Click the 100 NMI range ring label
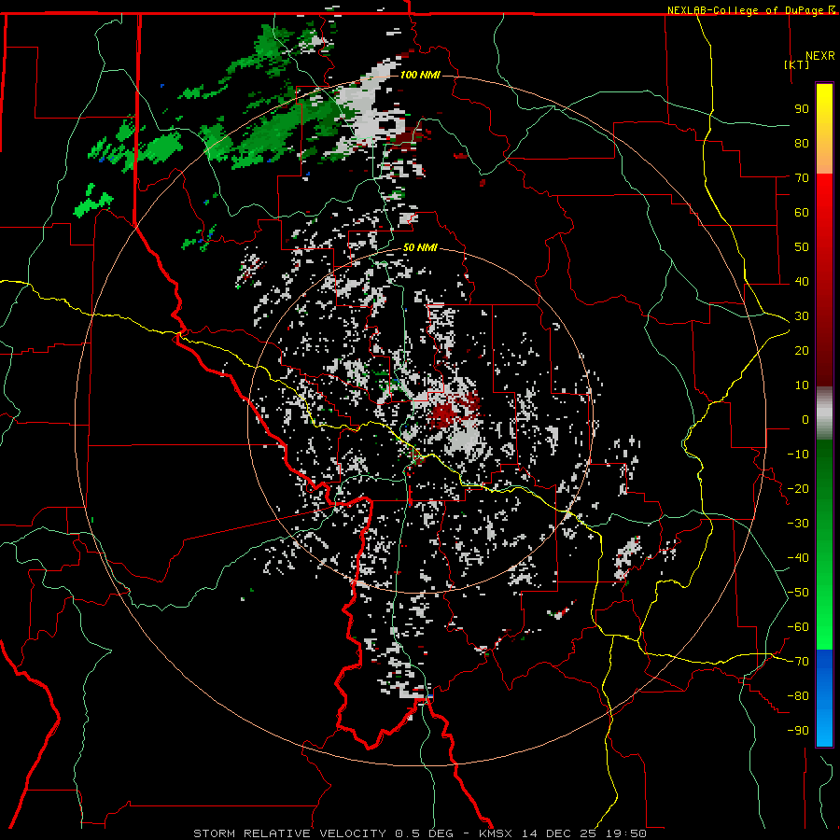This screenshot has height=840, width=840. pos(420,75)
